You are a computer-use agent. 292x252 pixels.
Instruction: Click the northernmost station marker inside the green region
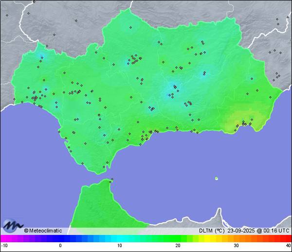click(x=130, y=27)
